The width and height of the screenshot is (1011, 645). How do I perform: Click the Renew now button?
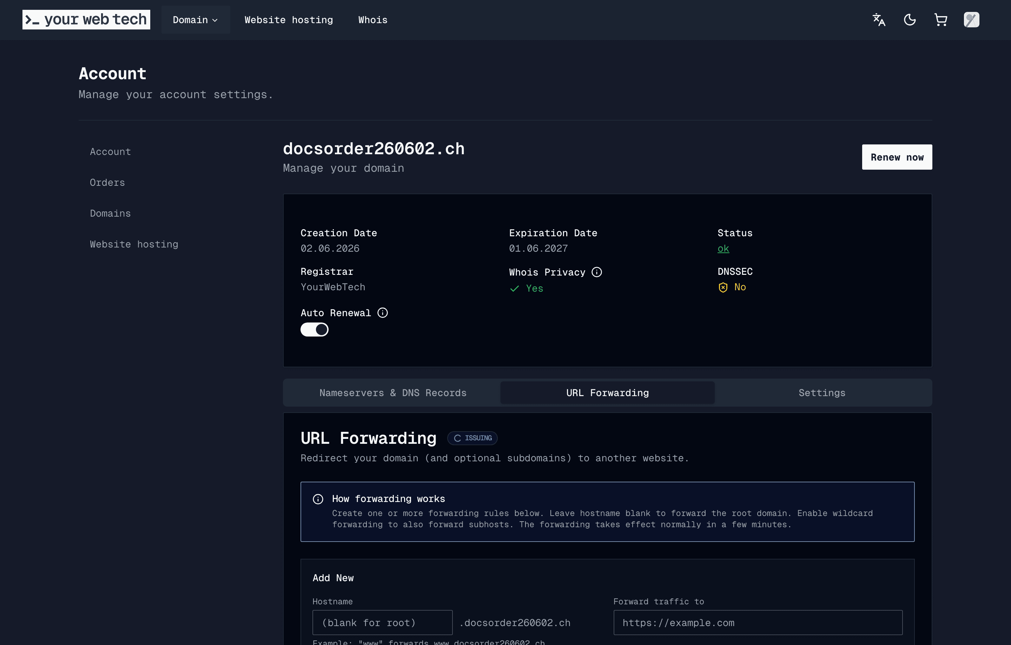pos(897,157)
